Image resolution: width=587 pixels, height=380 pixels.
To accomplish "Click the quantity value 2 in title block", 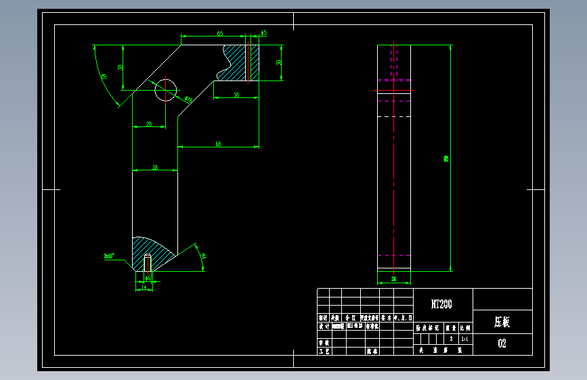I will [451, 339].
